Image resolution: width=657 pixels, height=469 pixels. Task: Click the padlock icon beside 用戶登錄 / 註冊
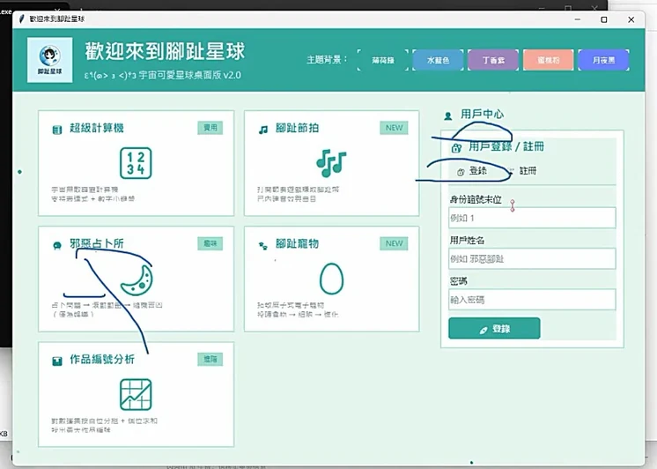pos(456,147)
